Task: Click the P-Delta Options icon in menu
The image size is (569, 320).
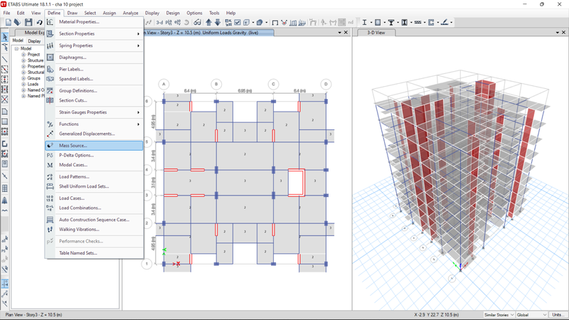Action: pos(50,155)
